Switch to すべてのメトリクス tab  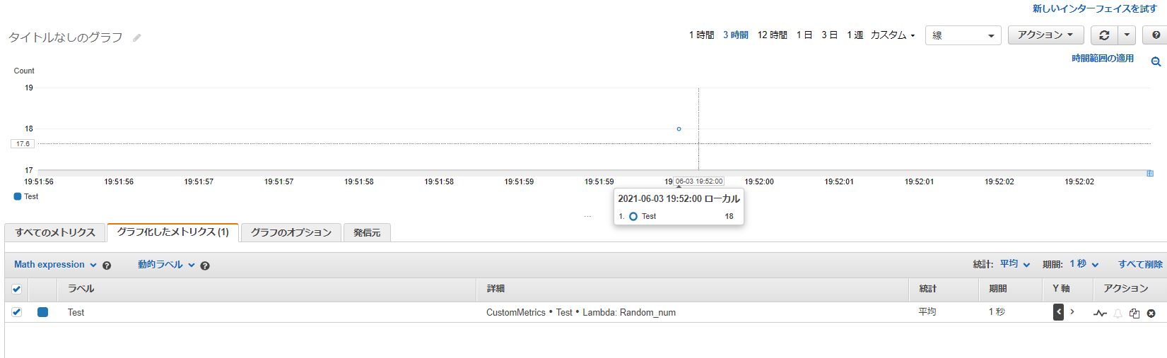pos(55,232)
